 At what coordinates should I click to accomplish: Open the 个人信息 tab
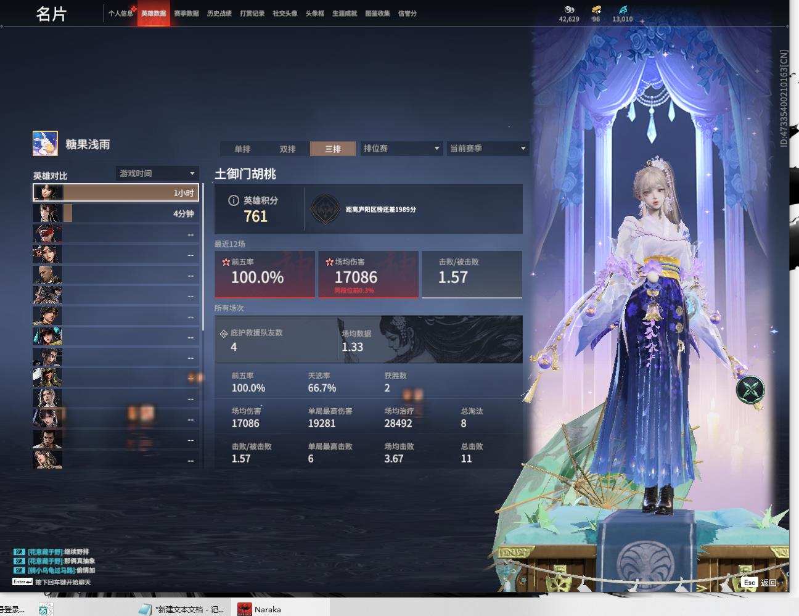(121, 13)
